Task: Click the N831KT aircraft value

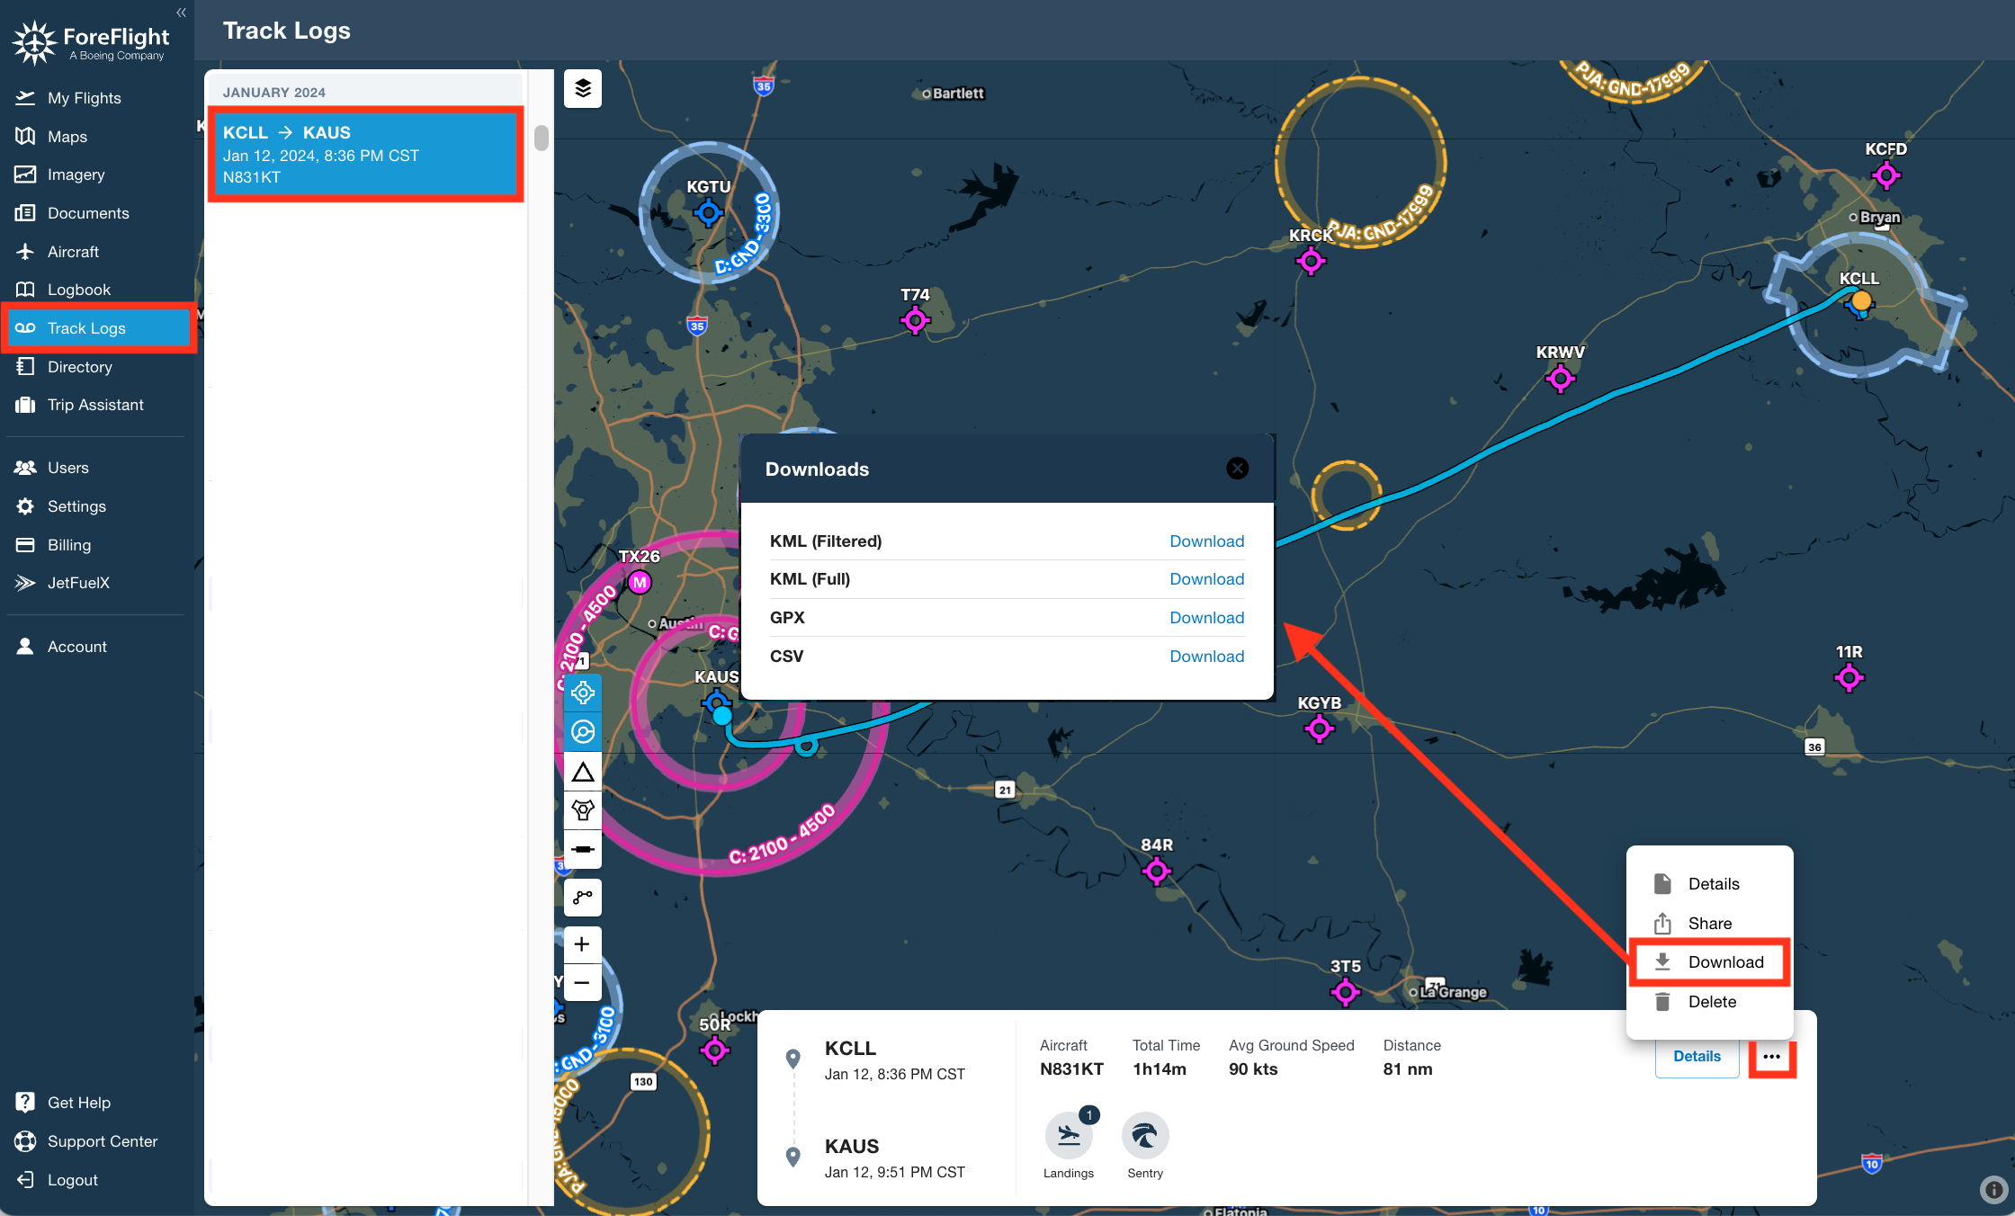Action: tap(1071, 1069)
